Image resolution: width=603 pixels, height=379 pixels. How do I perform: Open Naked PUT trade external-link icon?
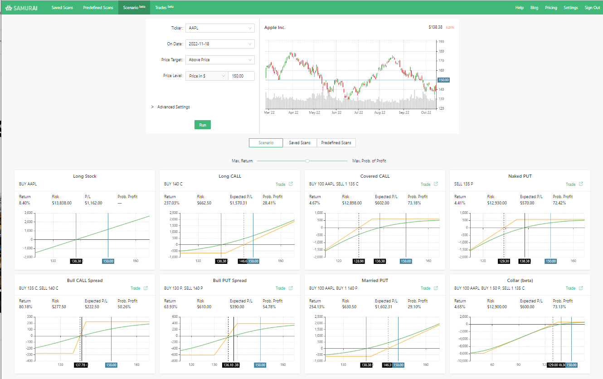coord(581,184)
